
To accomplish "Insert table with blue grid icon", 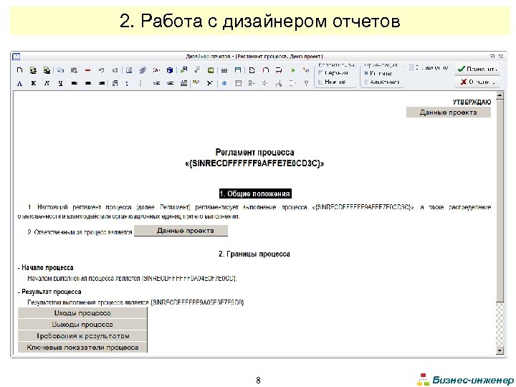I will tap(224, 83).
